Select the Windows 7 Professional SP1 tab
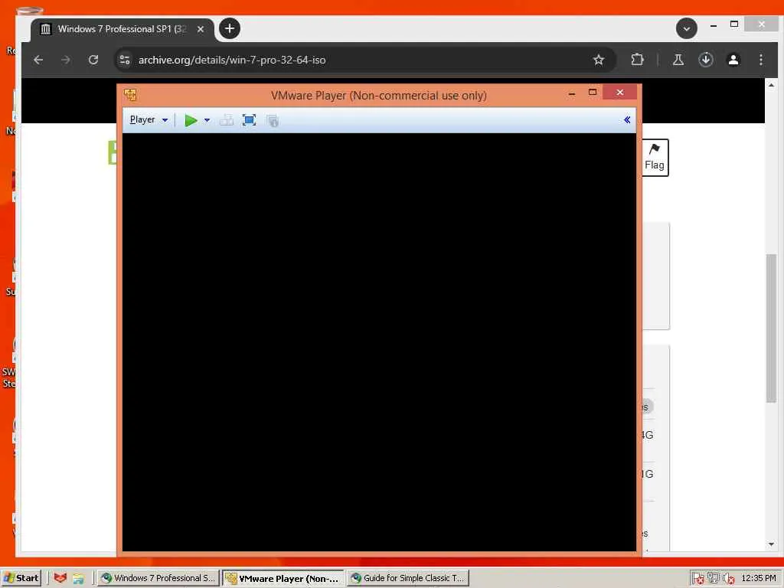The height and width of the screenshot is (588, 784). click(122, 29)
